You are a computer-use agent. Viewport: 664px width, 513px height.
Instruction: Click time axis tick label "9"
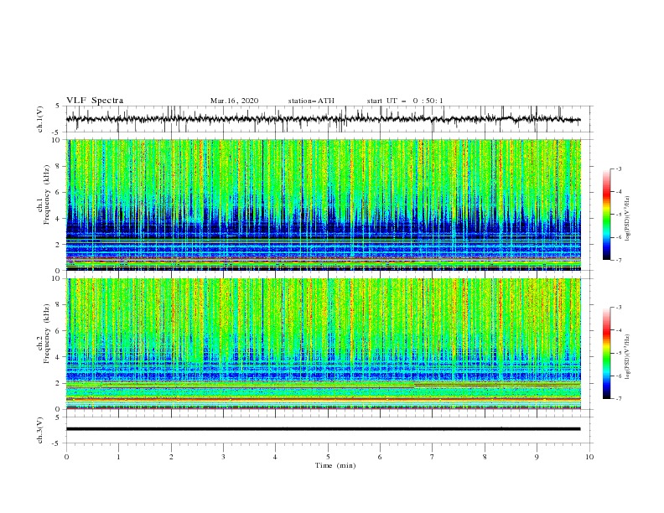coord(537,457)
